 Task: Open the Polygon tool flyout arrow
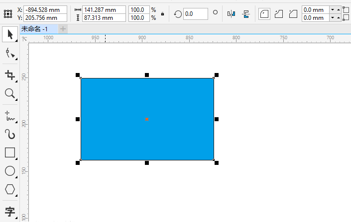pos(16,195)
